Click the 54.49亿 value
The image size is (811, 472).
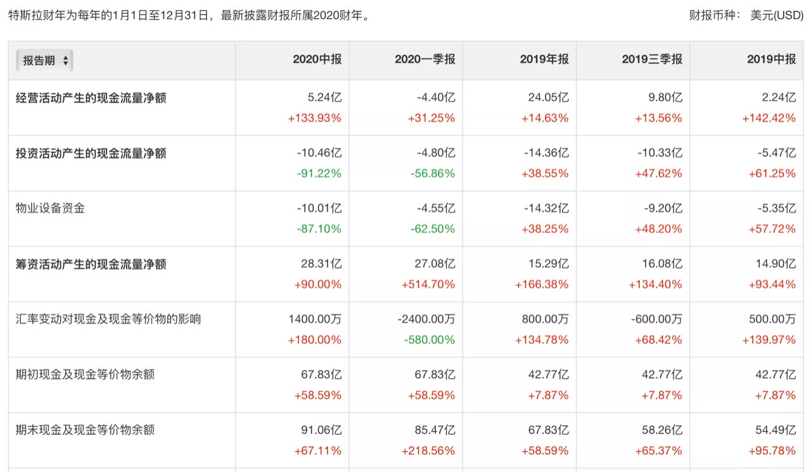pyautogui.click(x=776, y=430)
